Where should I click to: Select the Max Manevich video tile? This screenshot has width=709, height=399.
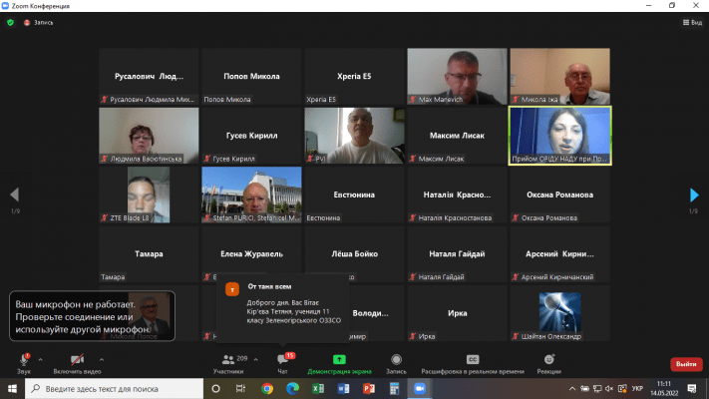coord(457,77)
